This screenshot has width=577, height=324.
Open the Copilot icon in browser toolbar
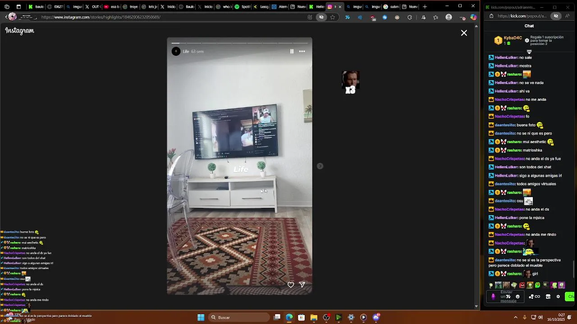(473, 17)
